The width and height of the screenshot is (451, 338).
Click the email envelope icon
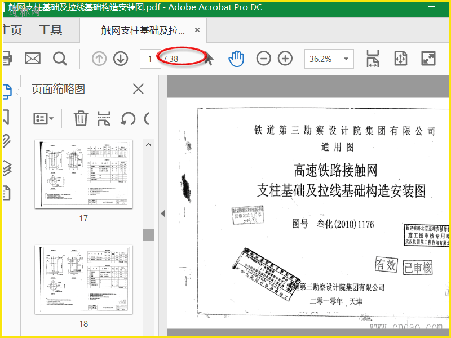tap(33, 59)
